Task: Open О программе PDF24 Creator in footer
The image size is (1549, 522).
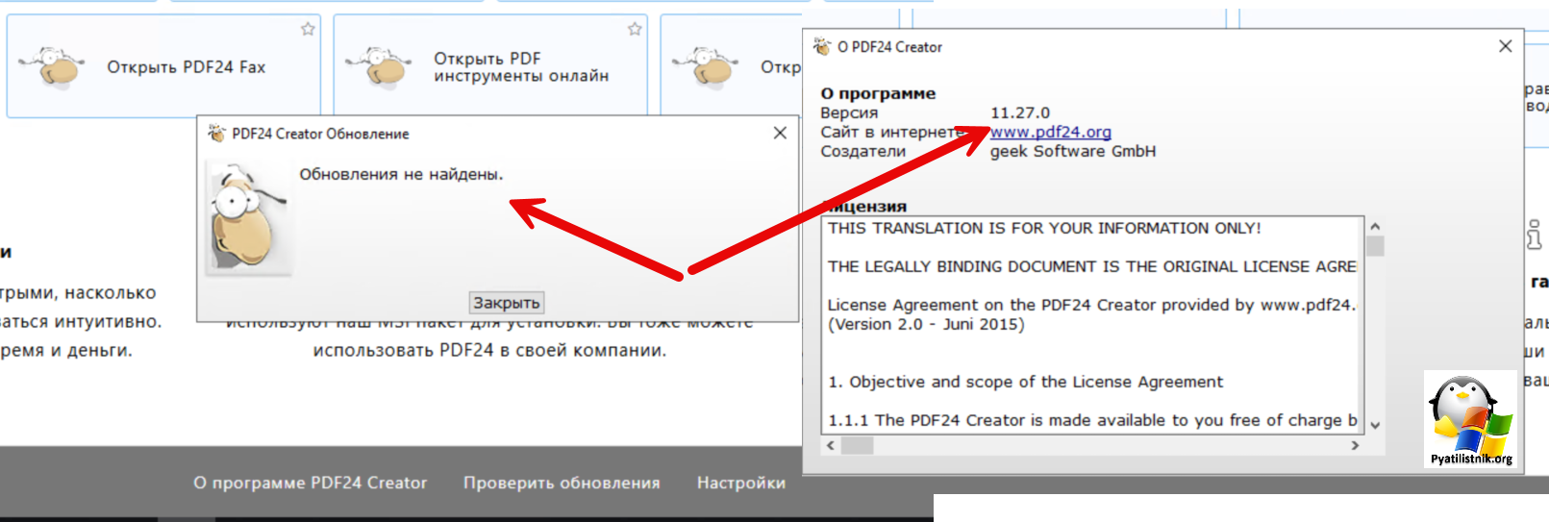Action: click(x=311, y=483)
